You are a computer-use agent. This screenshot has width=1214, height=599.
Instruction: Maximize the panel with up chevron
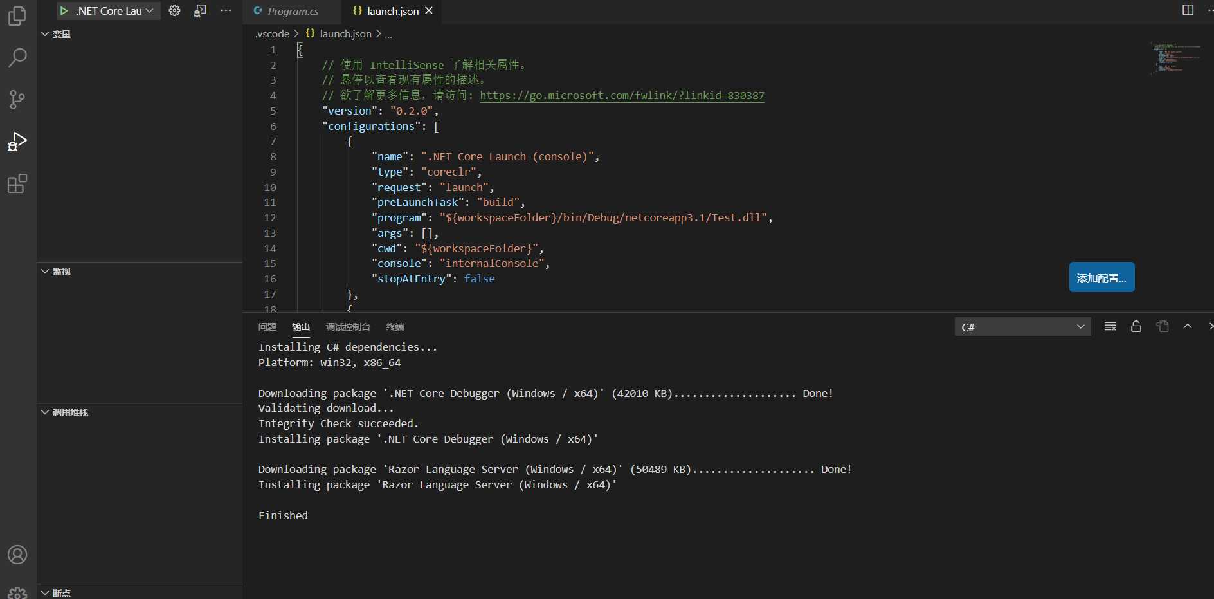pyautogui.click(x=1188, y=326)
